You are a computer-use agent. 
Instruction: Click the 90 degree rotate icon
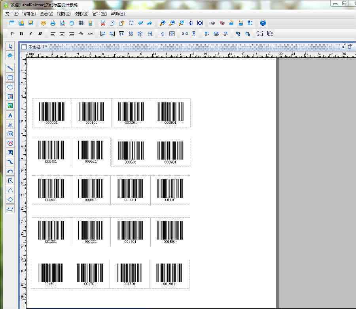(x=206, y=34)
